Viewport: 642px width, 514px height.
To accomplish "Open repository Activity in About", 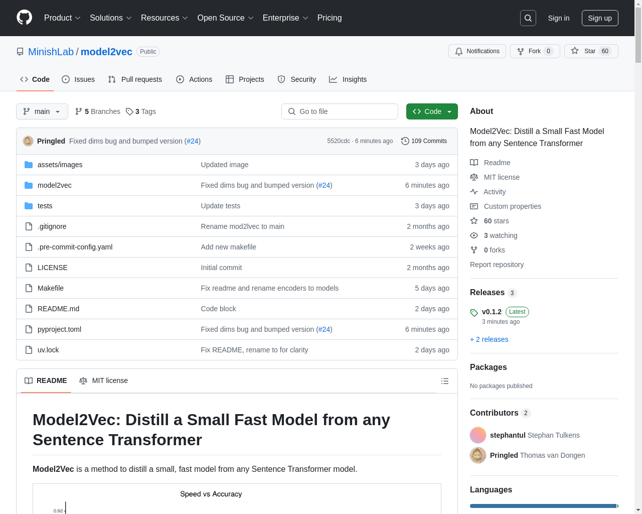I will click(494, 192).
